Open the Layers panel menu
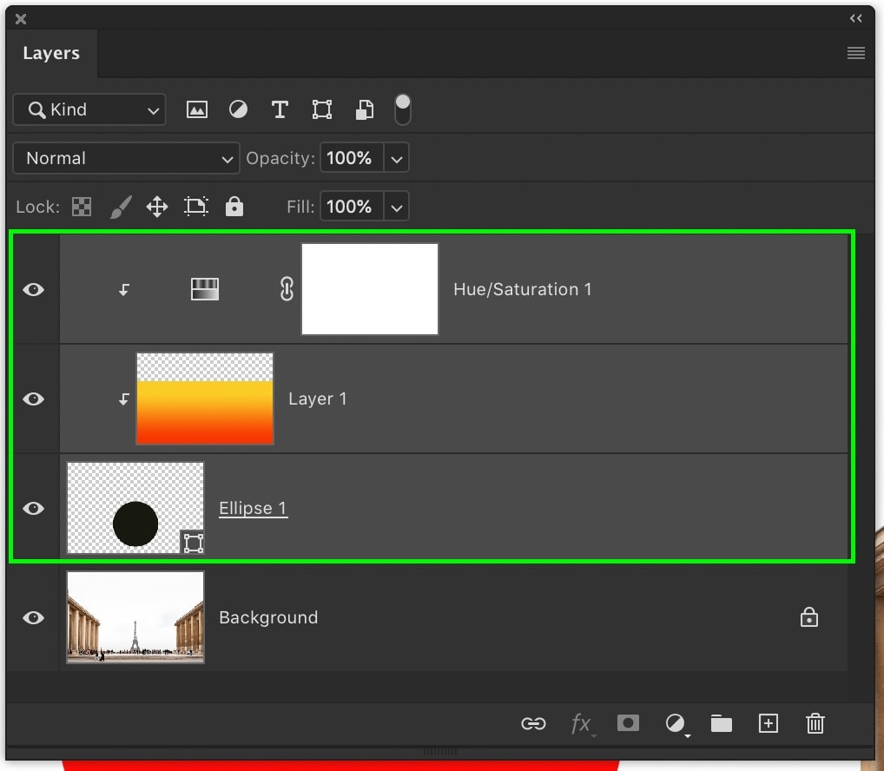 855,53
